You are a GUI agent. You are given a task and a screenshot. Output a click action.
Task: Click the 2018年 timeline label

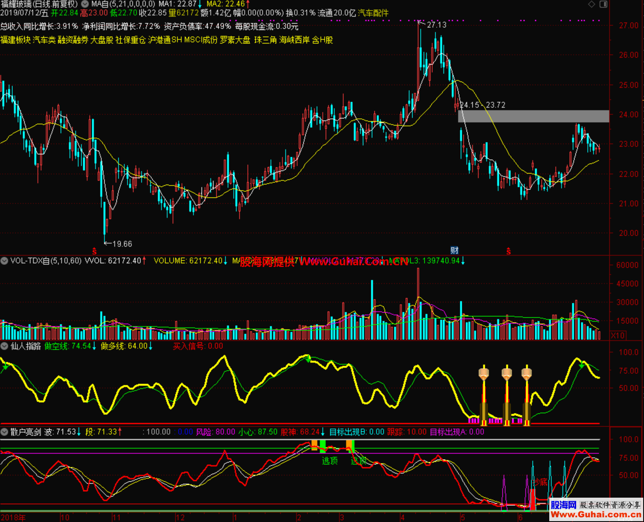13,518
